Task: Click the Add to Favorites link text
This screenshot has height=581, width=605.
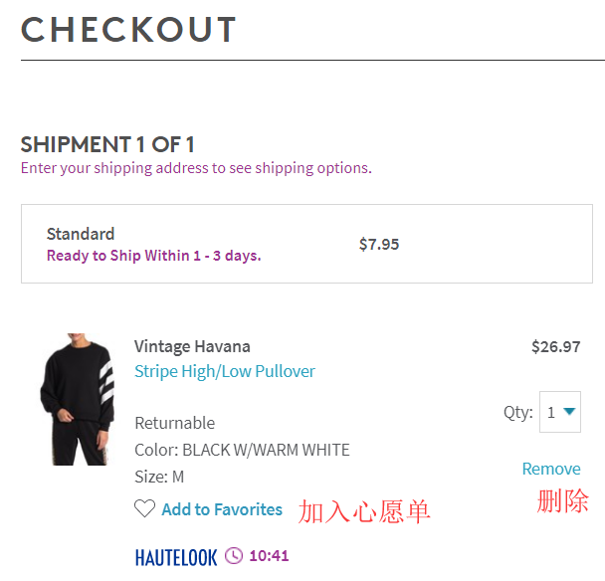Action: pos(222,509)
